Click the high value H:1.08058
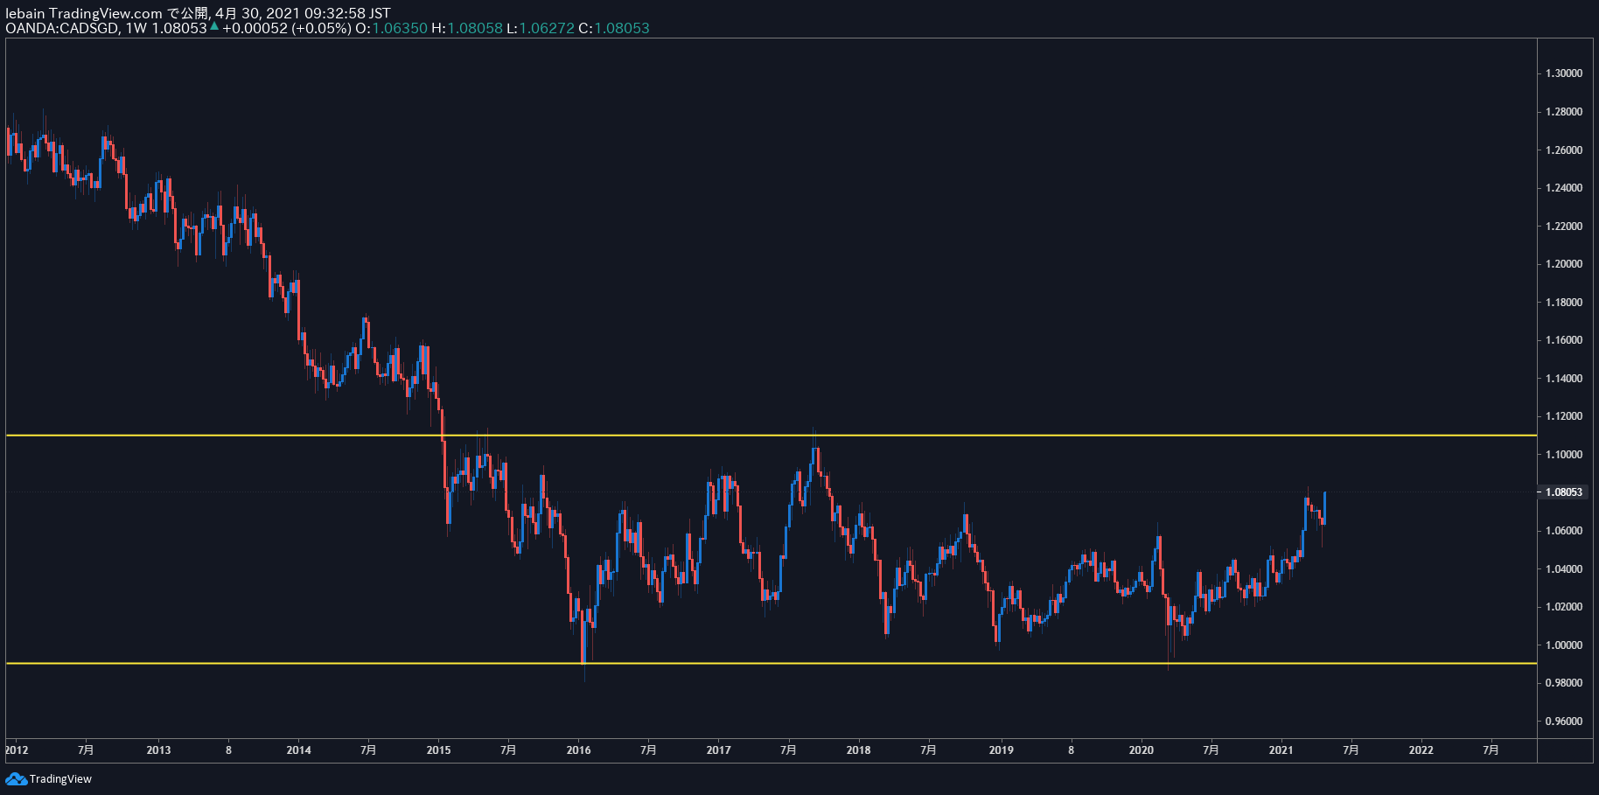1599x795 pixels. pos(467,28)
